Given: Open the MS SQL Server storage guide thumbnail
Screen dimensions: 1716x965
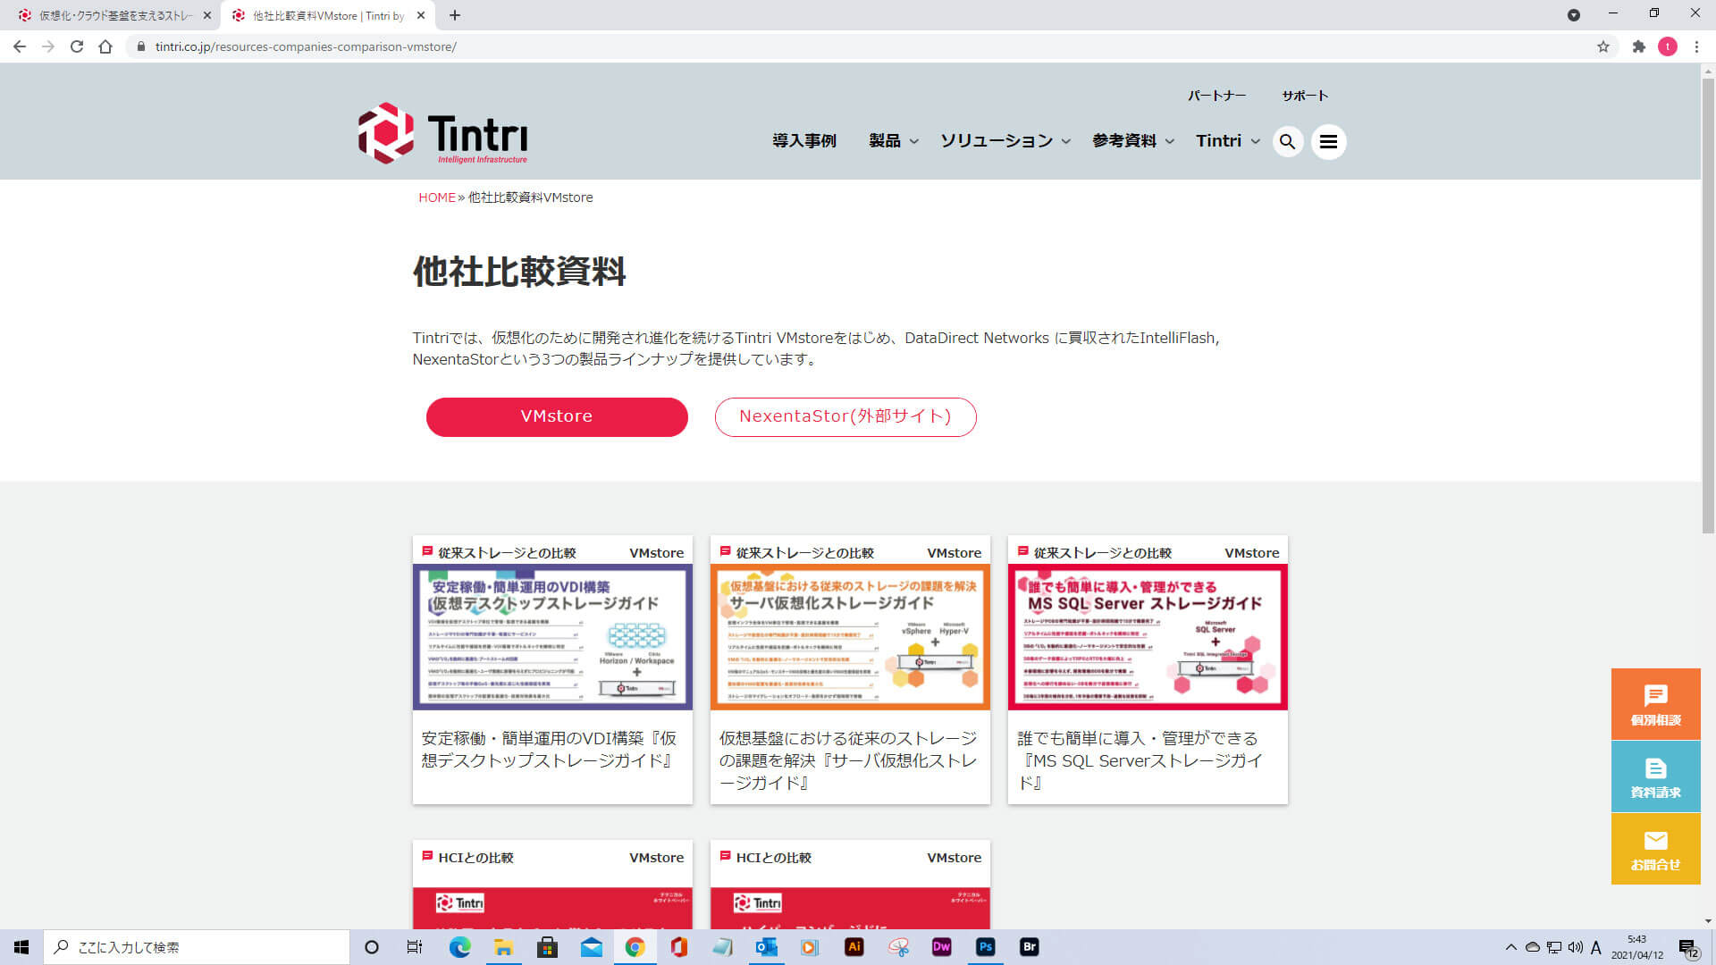Looking at the screenshot, I should click(x=1147, y=636).
